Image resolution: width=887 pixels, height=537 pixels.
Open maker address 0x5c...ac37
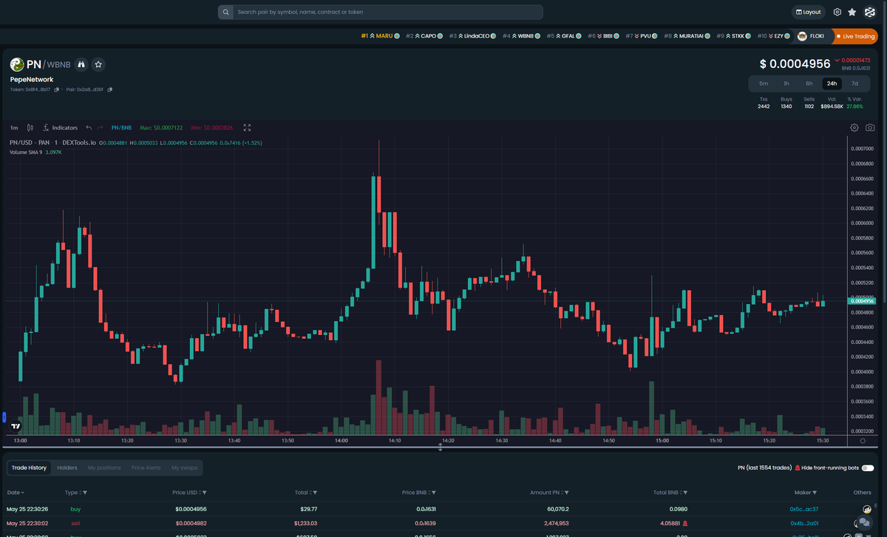click(x=804, y=509)
